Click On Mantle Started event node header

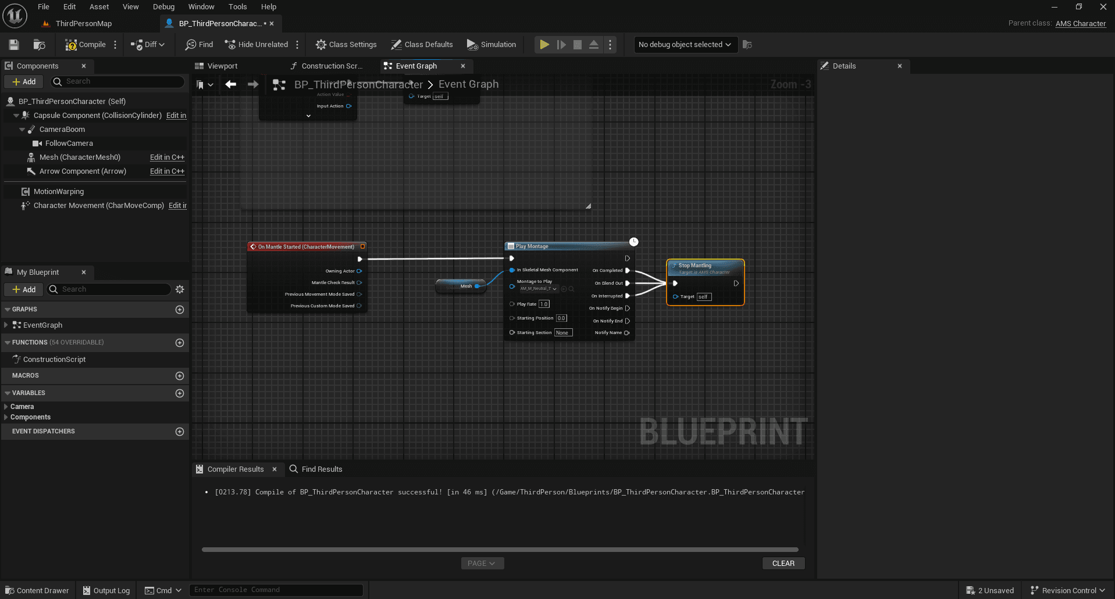tap(307, 247)
